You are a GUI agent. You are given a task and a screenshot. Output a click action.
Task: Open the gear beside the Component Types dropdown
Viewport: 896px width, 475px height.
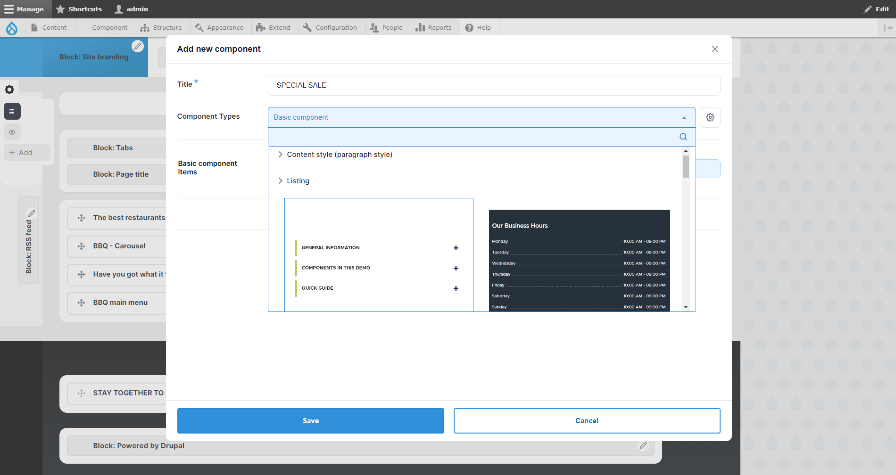pos(710,117)
